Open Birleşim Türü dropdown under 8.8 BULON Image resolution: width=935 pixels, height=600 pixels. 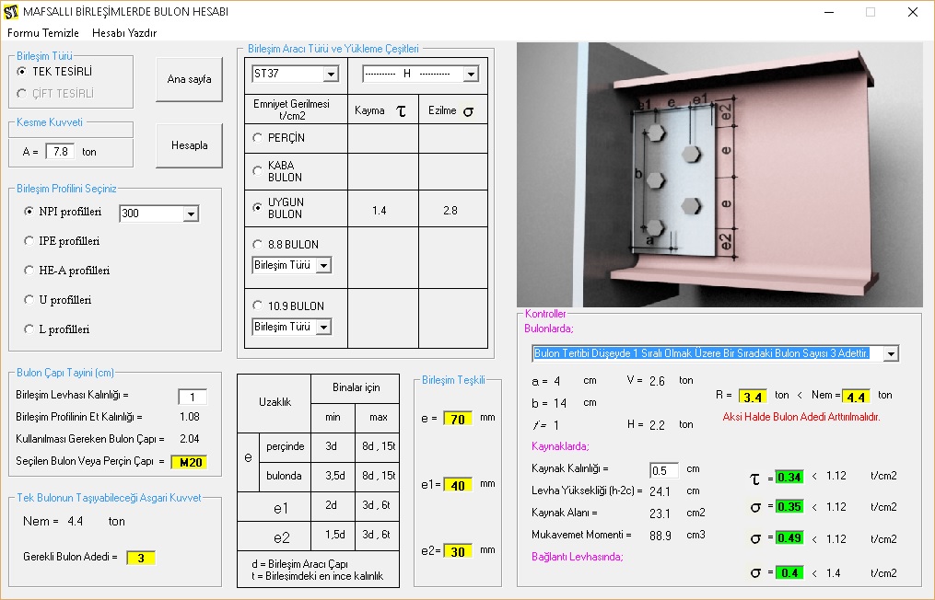[323, 265]
